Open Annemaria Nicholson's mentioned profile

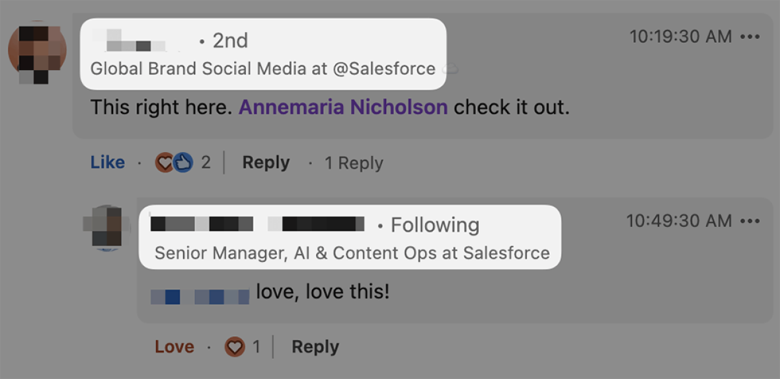coord(343,107)
